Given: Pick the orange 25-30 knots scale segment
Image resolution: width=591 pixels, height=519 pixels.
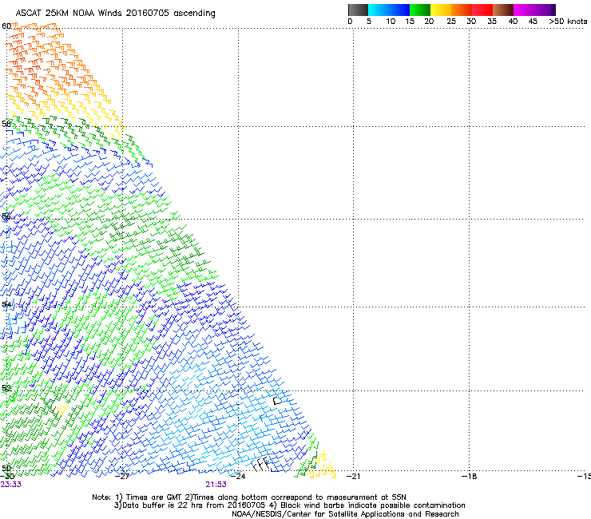Looking at the screenshot, I should (462, 10).
